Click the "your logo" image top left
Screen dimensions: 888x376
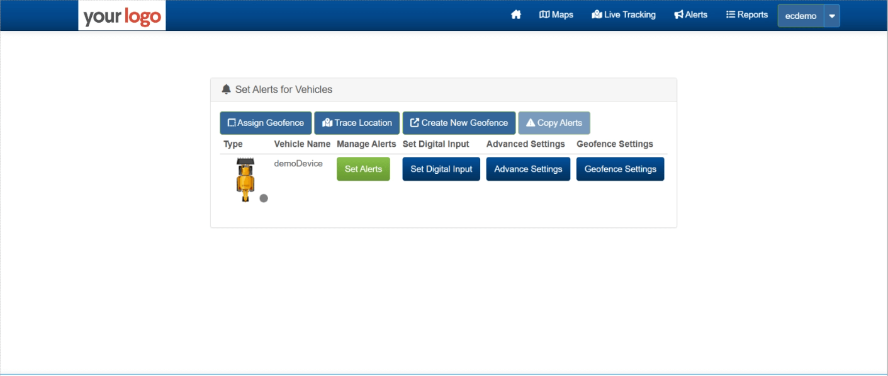point(121,15)
